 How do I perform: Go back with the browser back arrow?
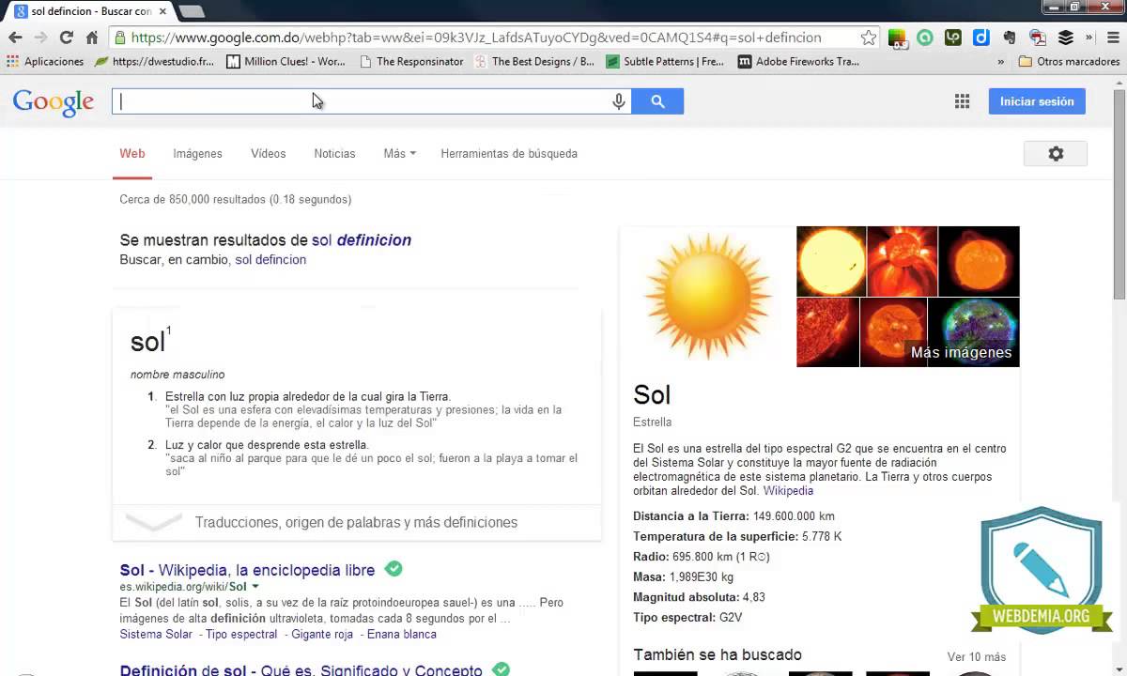[x=15, y=38]
